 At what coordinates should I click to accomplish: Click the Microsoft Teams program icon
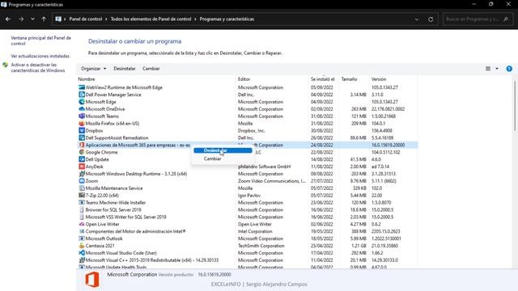tap(82, 116)
